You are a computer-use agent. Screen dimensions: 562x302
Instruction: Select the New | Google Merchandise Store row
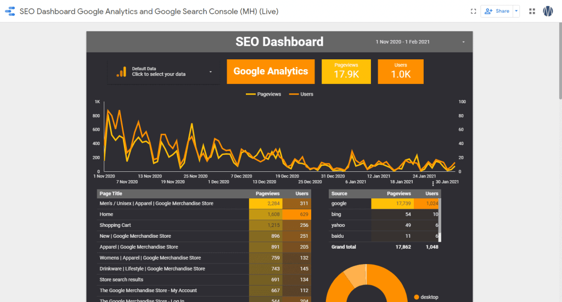[204, 236]
